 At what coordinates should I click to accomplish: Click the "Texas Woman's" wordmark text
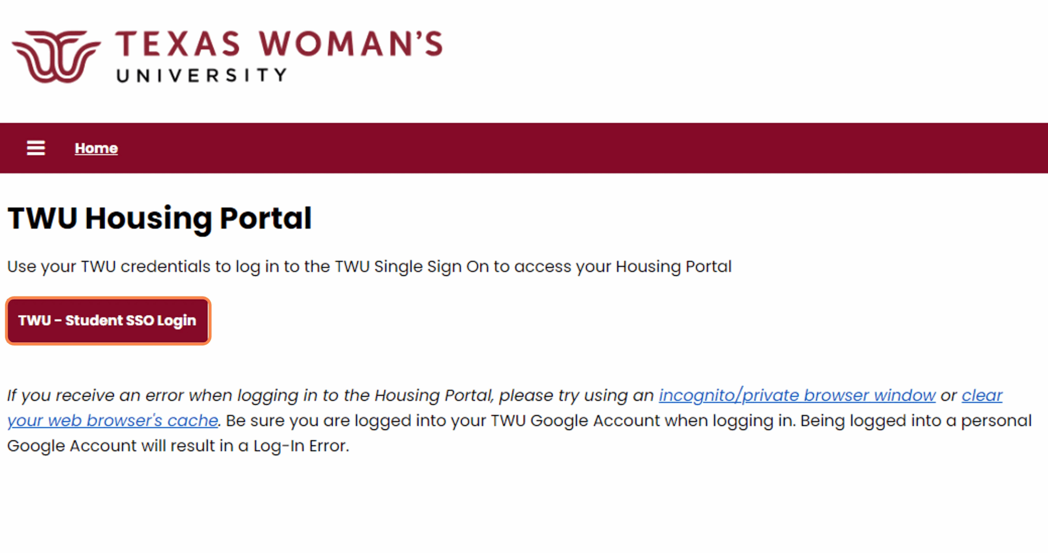[x=278, y=44]
